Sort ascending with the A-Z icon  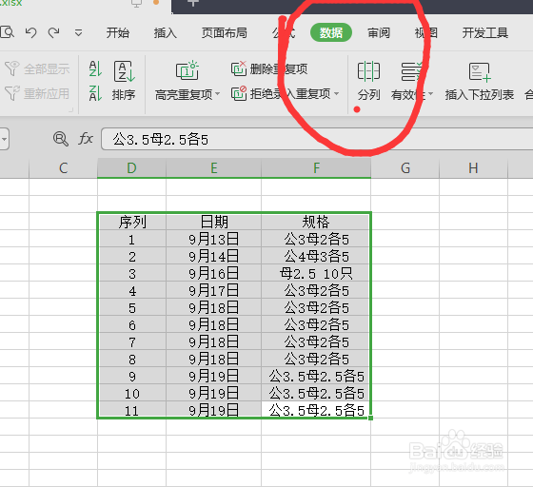95,68
